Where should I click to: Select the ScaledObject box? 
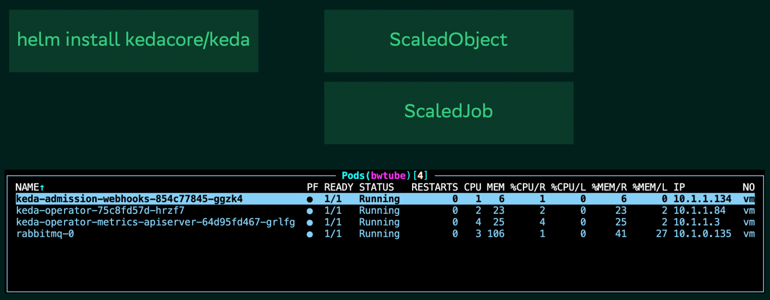point(448,40)
